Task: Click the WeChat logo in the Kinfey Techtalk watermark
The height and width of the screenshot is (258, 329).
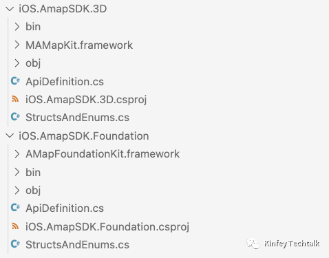Action: pos(253,244)
